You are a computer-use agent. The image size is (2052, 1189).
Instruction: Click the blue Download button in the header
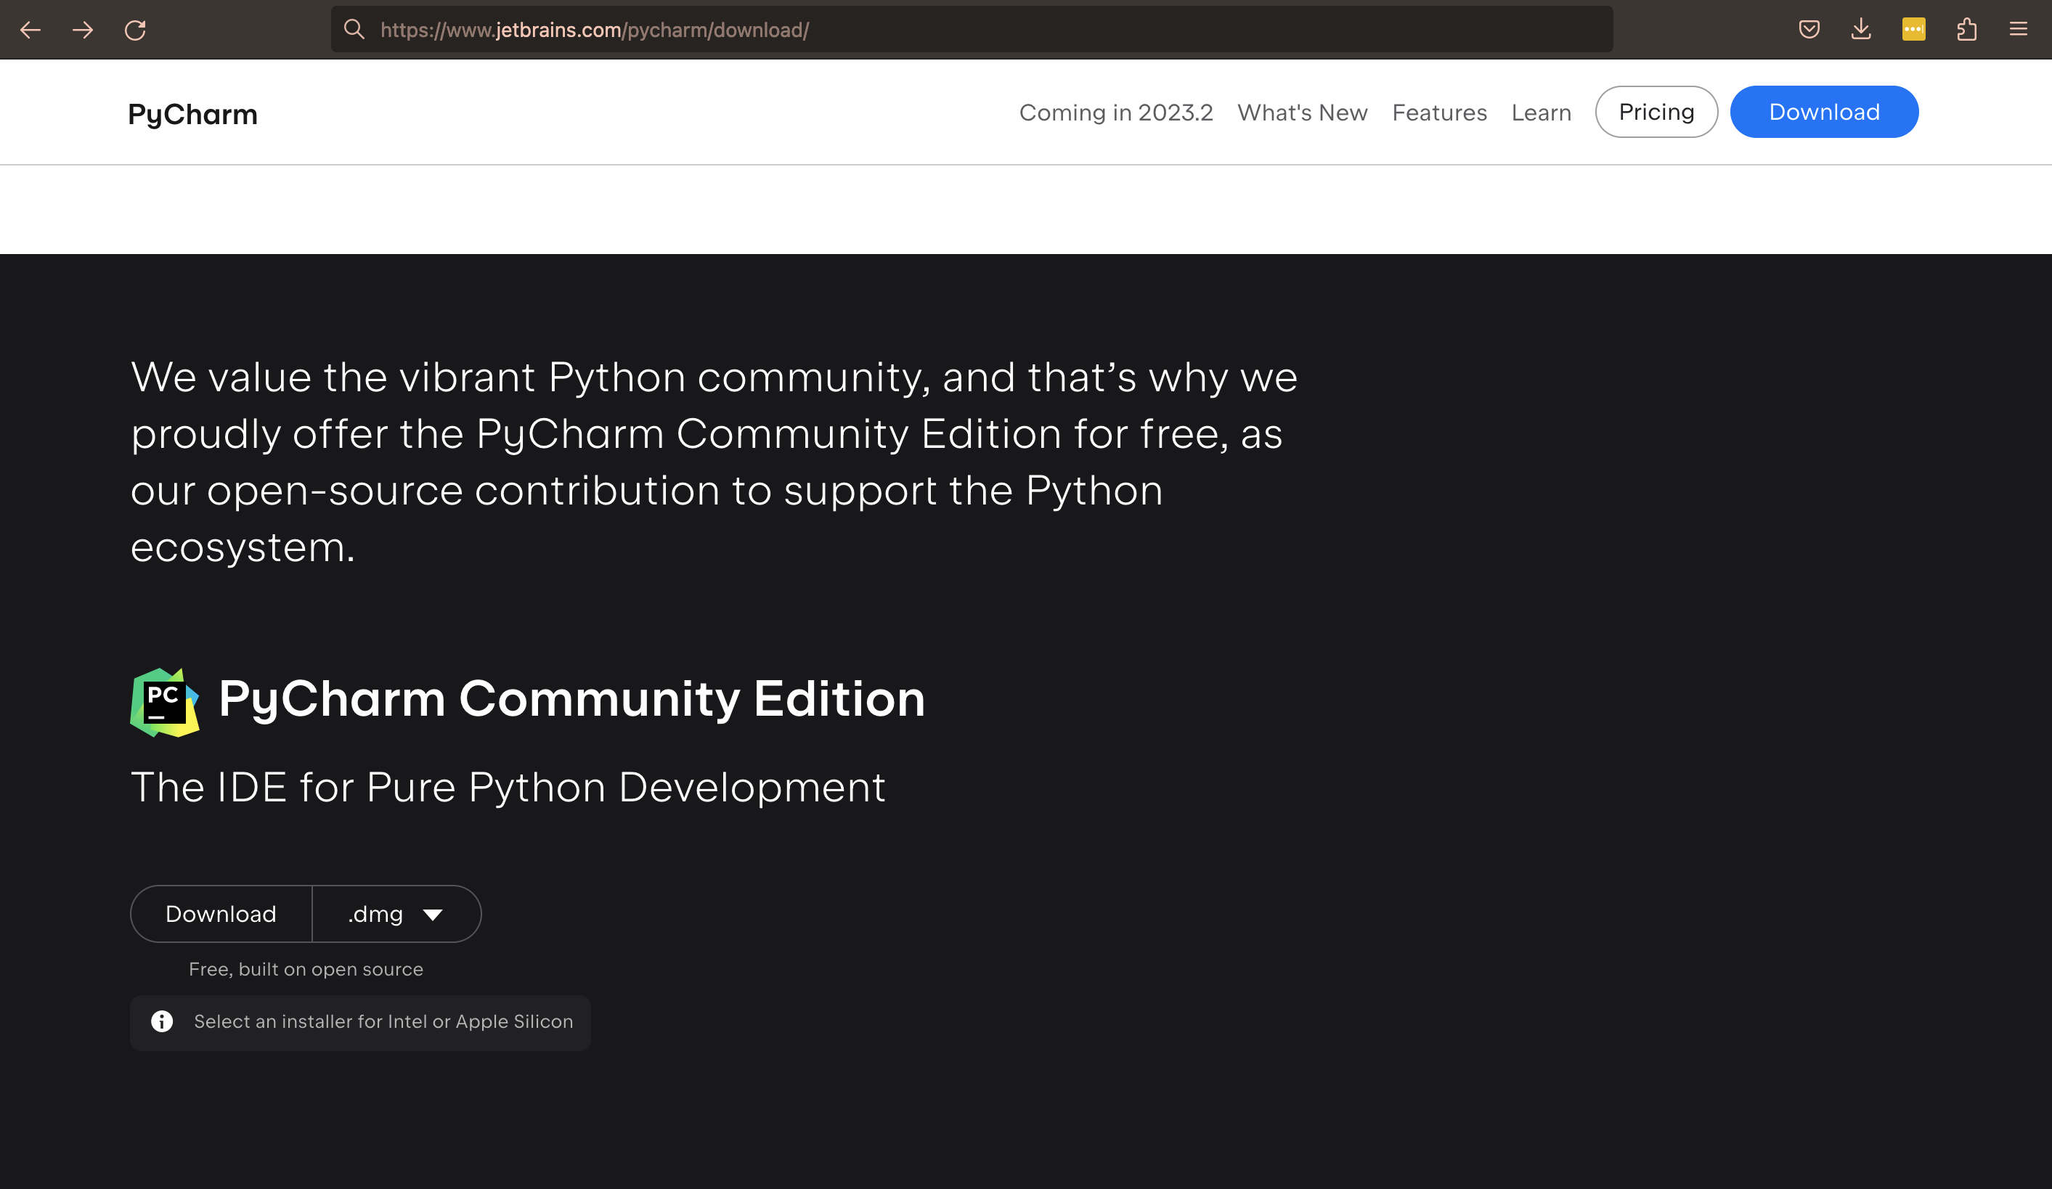pos(1823,112)
